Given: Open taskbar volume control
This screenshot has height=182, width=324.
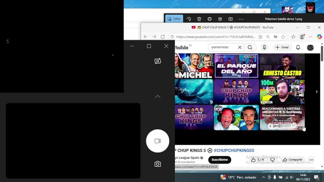Looking at the screenshot, I should 291,177.
